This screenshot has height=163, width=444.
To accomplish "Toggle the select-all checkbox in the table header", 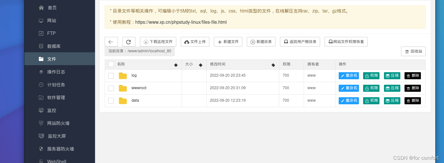I will [111, 64].
